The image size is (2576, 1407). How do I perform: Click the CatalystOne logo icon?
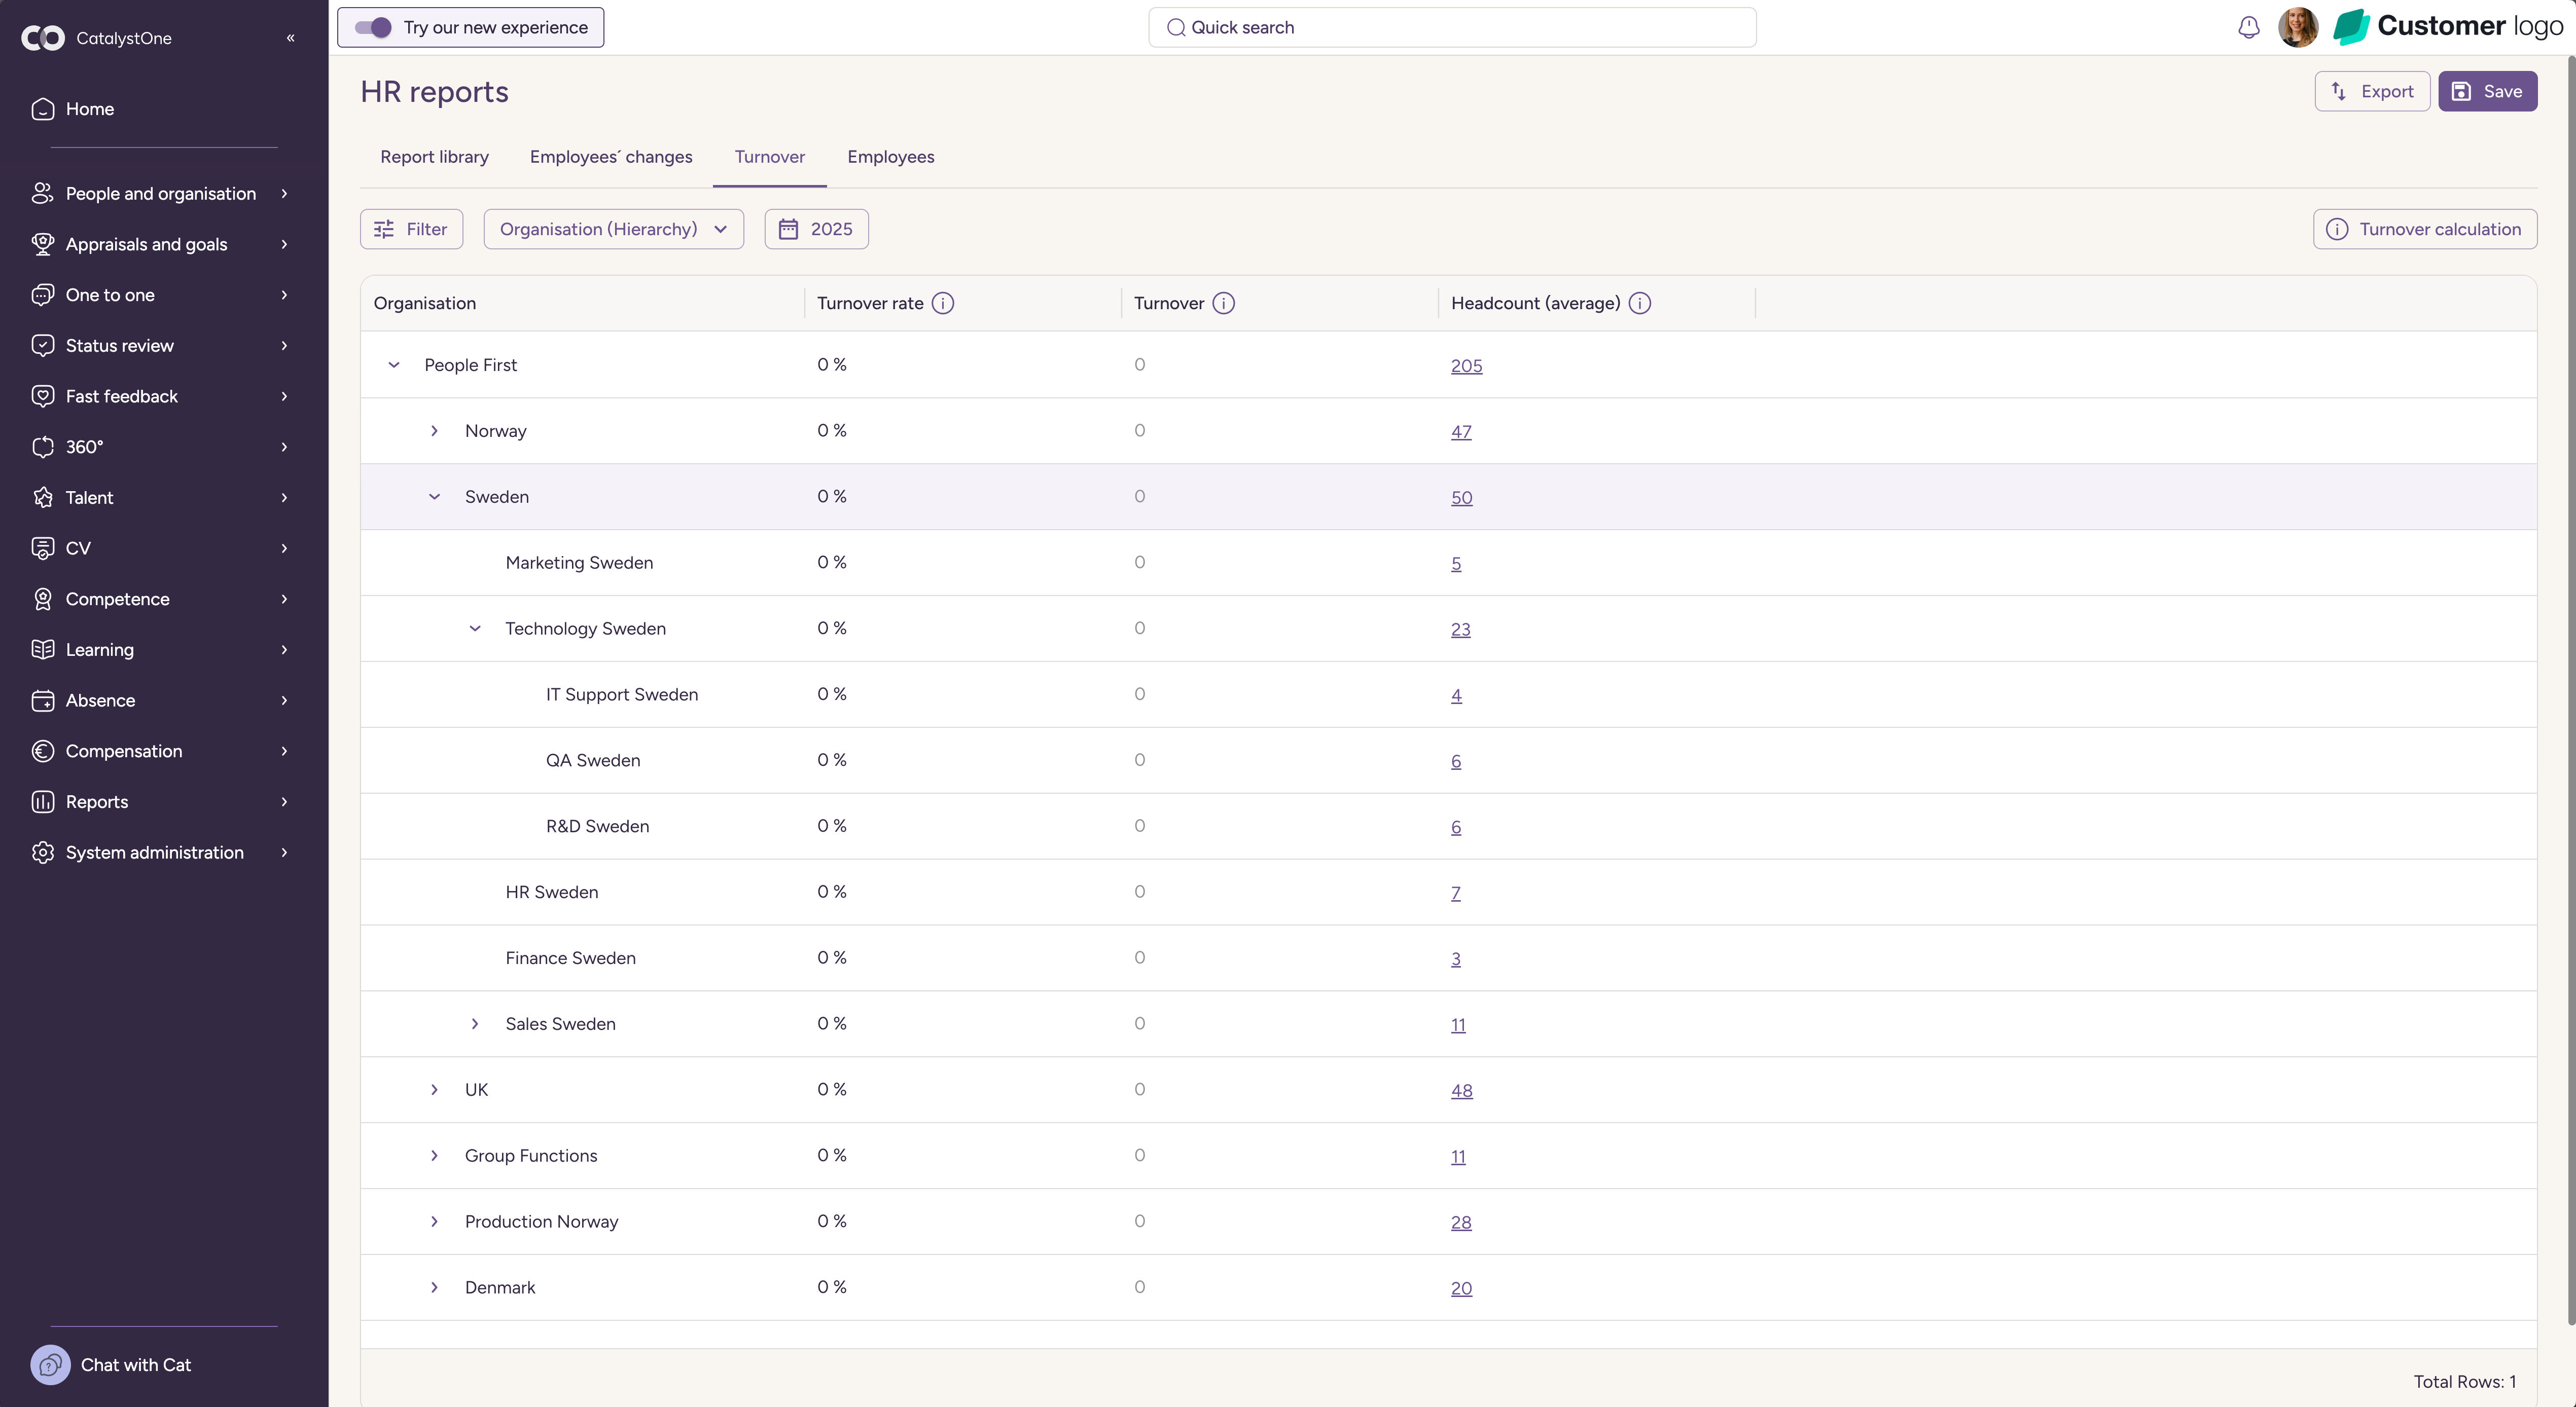(x=43, y=38)
